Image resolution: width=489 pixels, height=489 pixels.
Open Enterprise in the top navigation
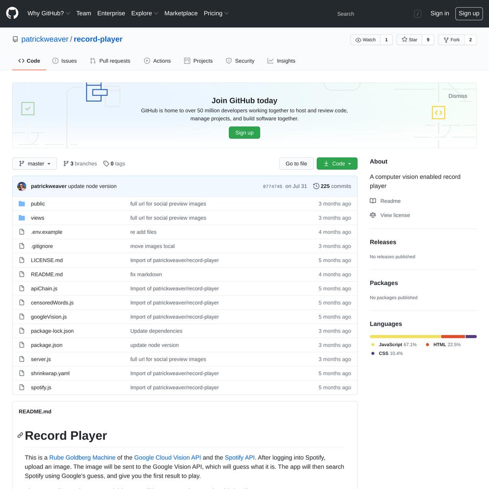[x=111, y=13]
